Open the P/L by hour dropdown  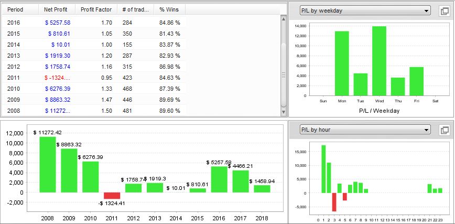click(365, 130)
